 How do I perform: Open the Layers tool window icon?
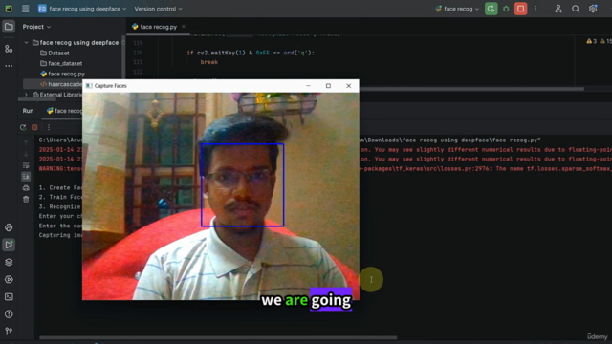coord(9,262)
